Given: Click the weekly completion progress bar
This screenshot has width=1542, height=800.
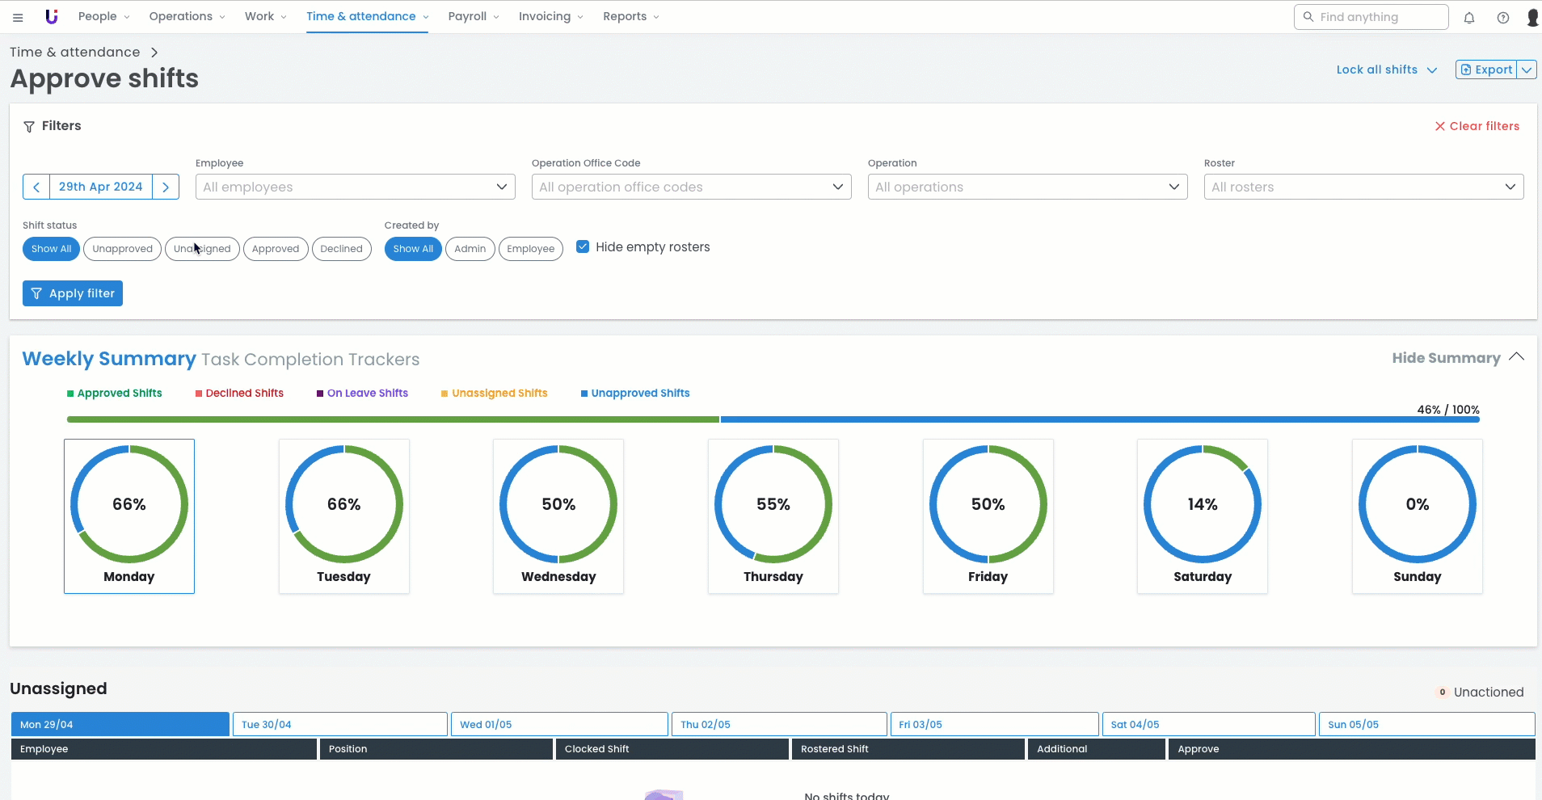Looking at the screenshot, I should click(x=773, y=419).
